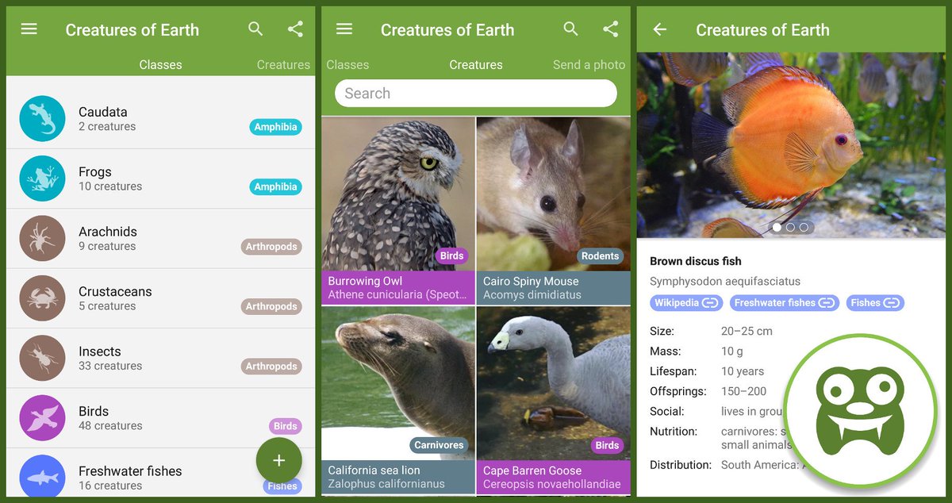Tap the Fishes link chip
The image size is (952, 503).
point(875,302)
